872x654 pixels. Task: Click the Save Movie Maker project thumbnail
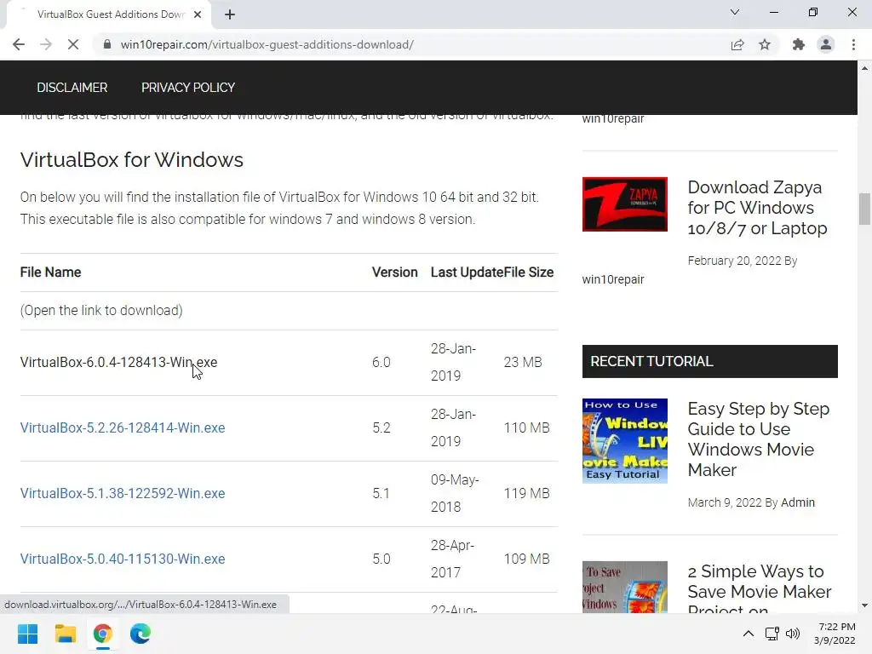point(624,588)
